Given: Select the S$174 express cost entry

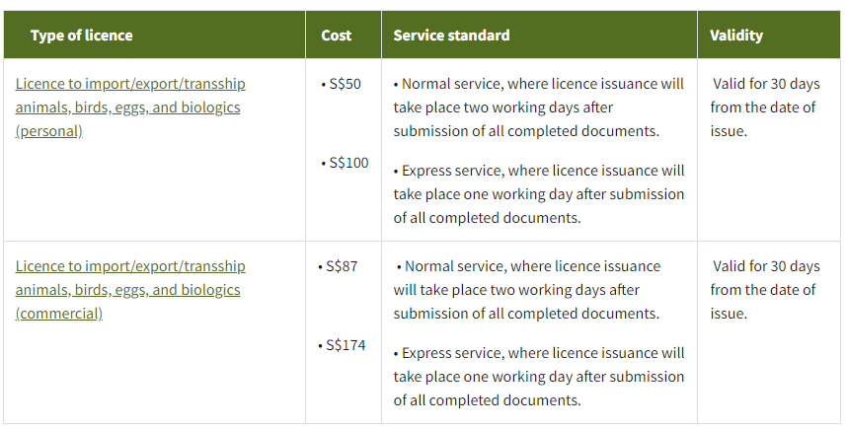Looking at the screenshot, I should (x=346, y=345).
